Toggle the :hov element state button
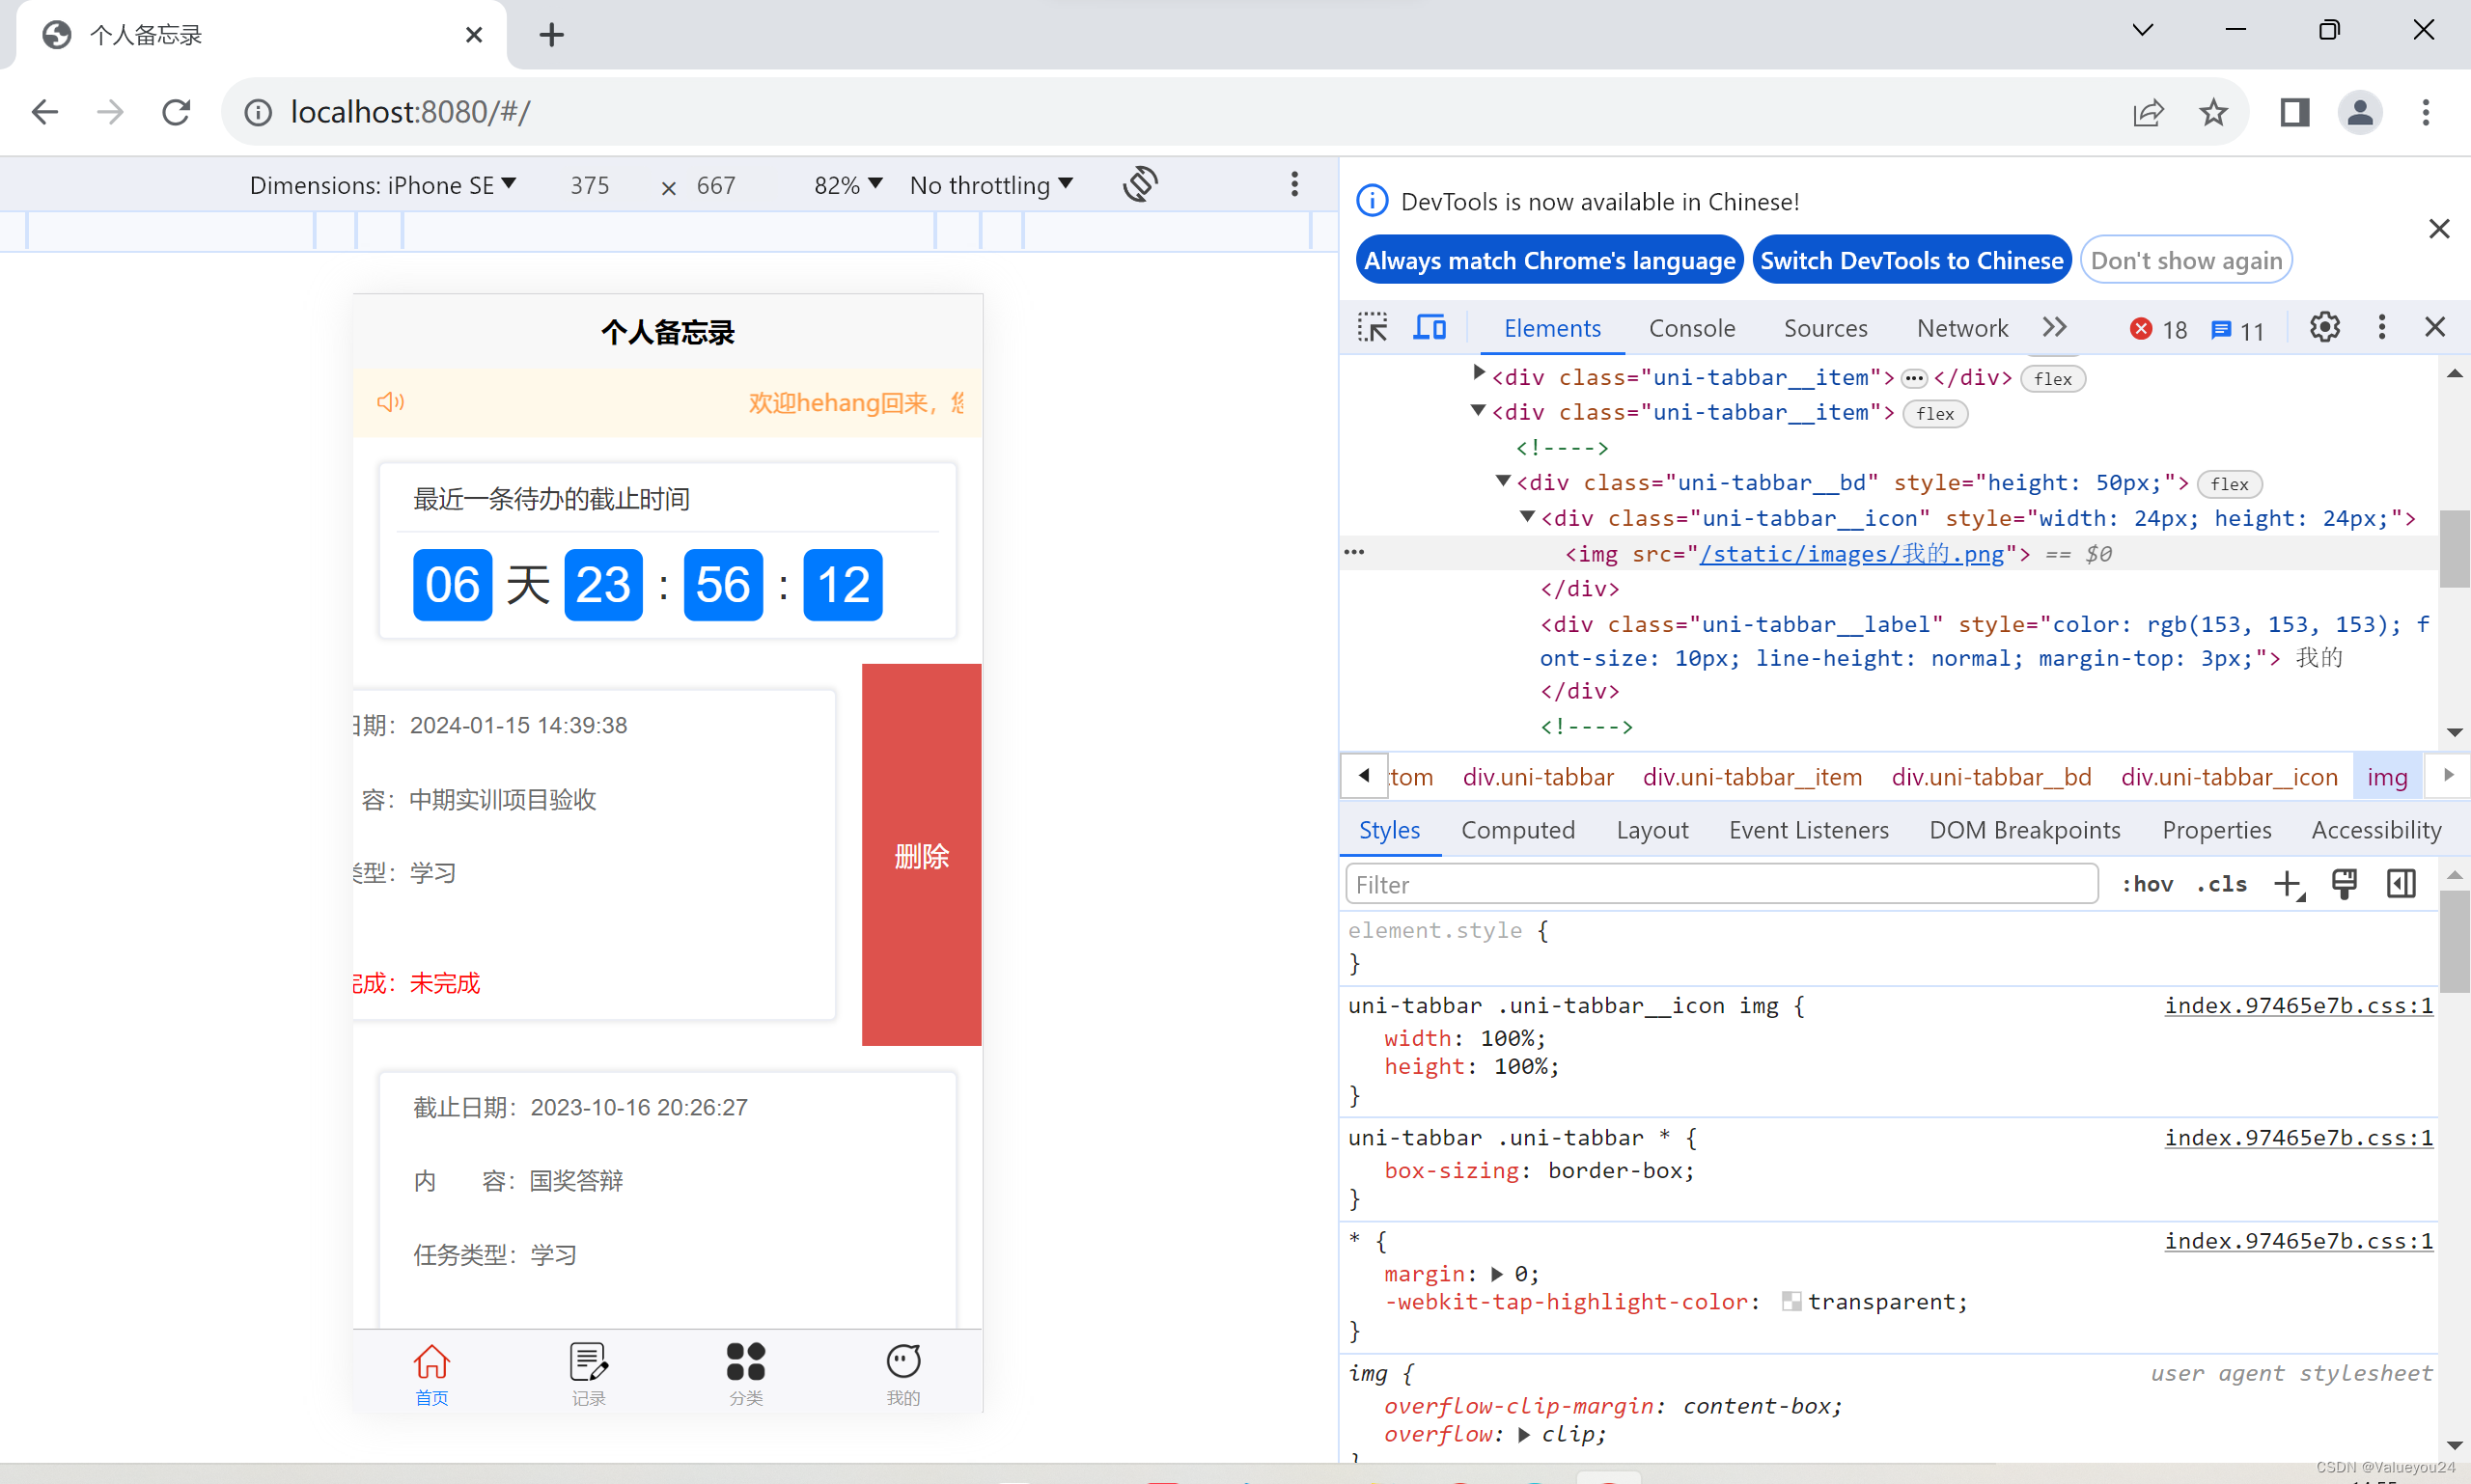The height and width of the screenshot is (1484, 2471). (x=2148, y=884)
